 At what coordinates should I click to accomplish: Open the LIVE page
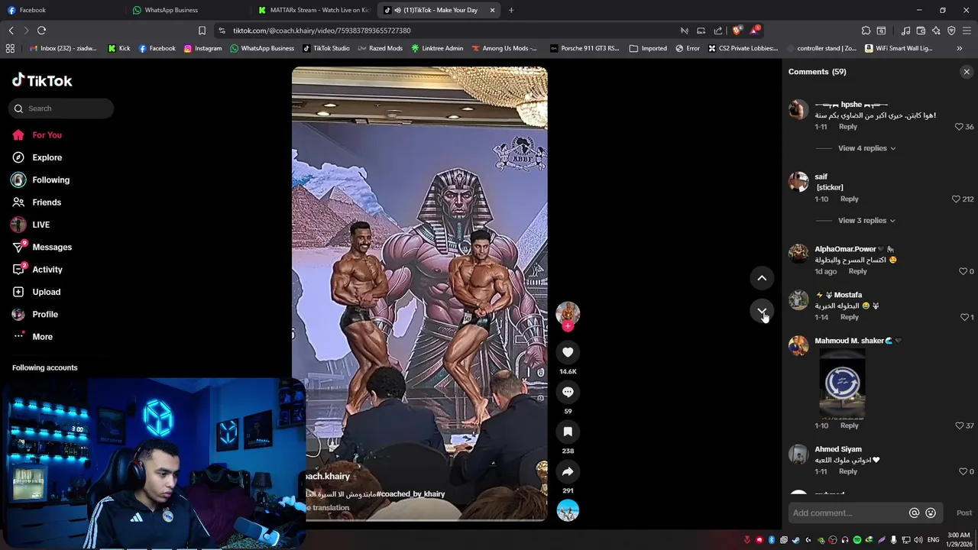pyautogui.click(x=40, y=225)
